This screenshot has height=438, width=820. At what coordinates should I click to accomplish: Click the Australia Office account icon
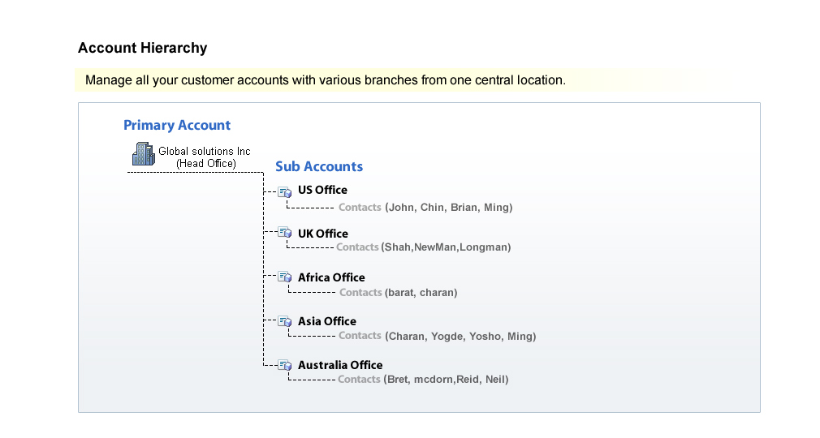(284, 365)
